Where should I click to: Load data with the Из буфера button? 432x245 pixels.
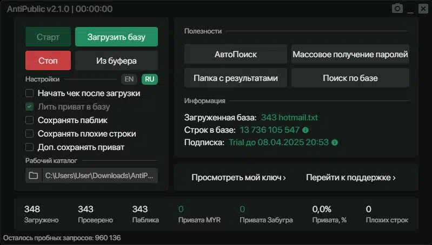click(117, 60)
